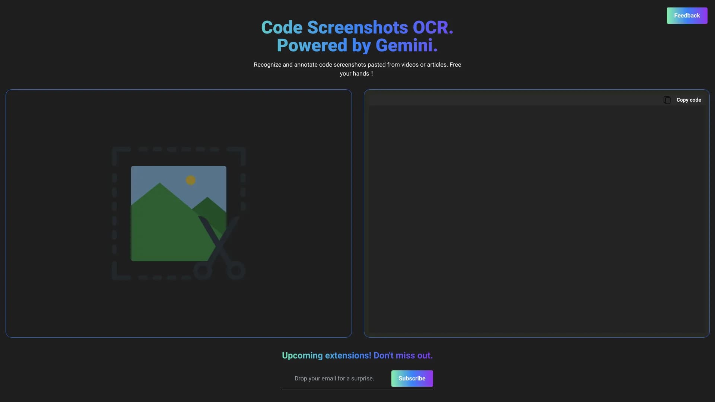The height and width of the screenshot is (402, 715).
Task: Click the 'Code Screenshots OCR' heading
Action: tap(356, 27)
